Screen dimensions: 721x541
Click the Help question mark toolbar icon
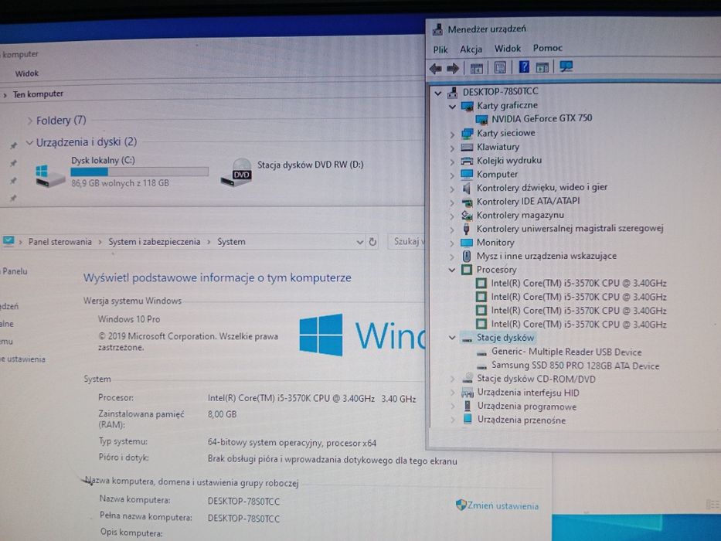[524, 67]
